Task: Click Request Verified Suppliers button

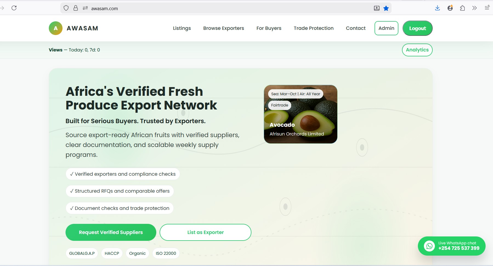Action: pos(111,232)
